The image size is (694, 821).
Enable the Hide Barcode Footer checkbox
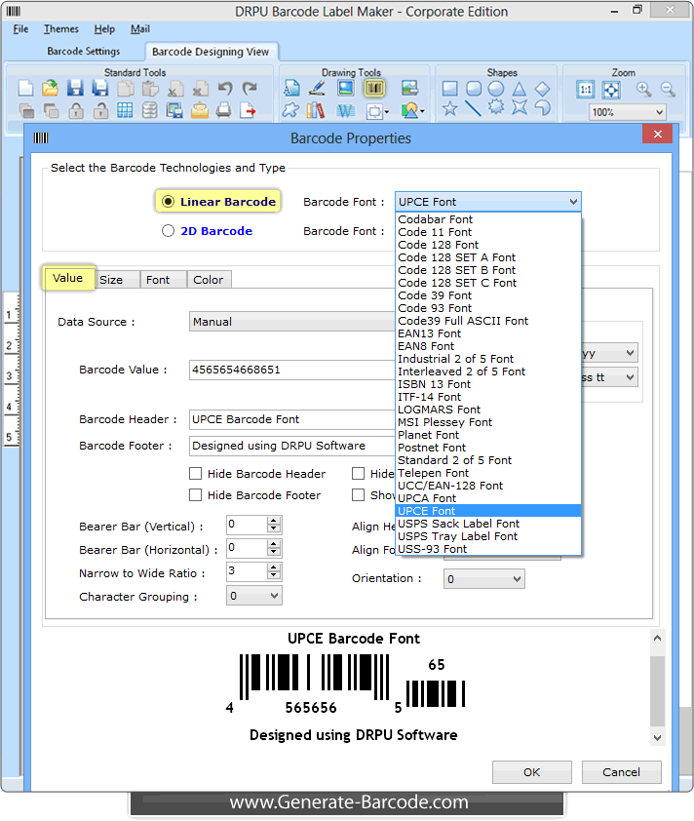(x=196, y=495)
